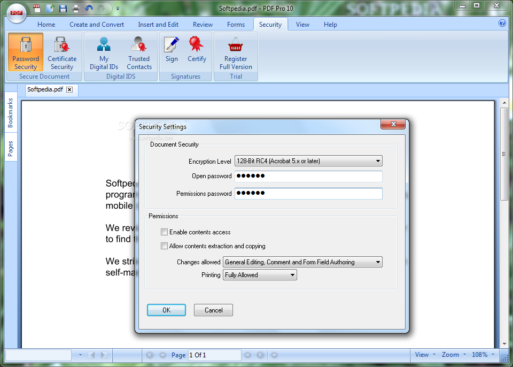
Task: Open the Bookmarks side panel tab
Action: 11,113
